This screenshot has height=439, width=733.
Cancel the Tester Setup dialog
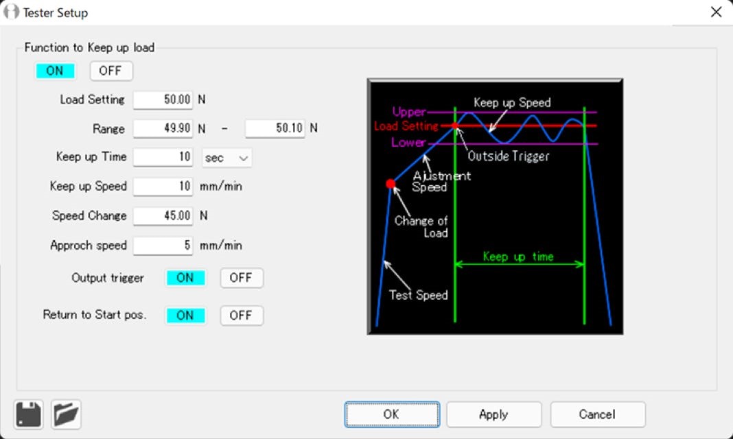(597, 414)
